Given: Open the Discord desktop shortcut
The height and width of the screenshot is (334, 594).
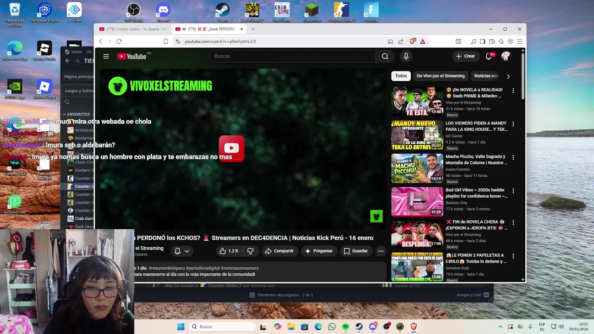Looking at the screenshot, I should pos(163,13).
